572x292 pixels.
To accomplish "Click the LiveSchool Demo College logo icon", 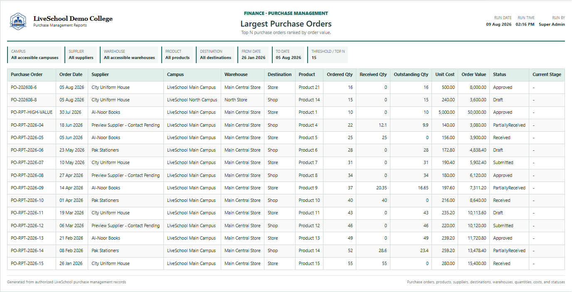I will click(18, 21).
